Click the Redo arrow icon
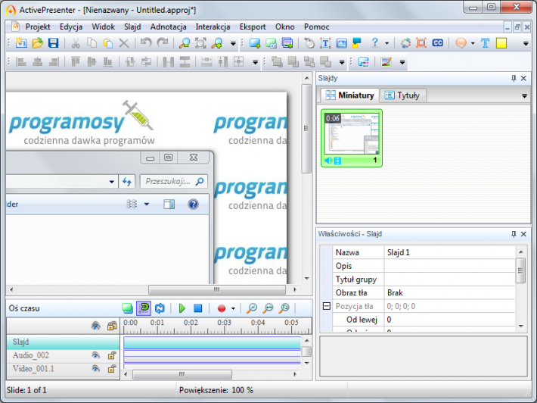This screenshot has width=537, height=403. click(x=163, y=43)
